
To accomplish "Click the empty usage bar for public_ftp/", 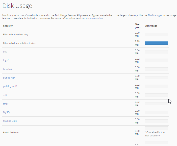I will [x=156, y=78].
